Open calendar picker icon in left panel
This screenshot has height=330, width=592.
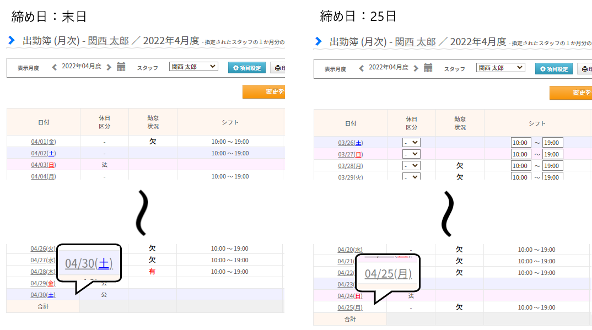[121, 67]
